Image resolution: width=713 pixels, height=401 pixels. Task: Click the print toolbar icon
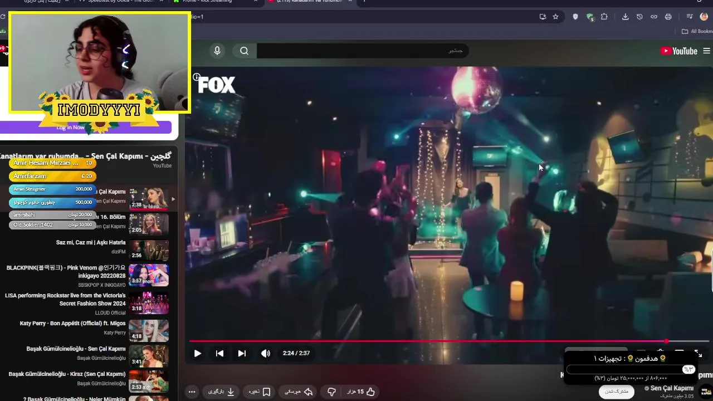[668, 17]
